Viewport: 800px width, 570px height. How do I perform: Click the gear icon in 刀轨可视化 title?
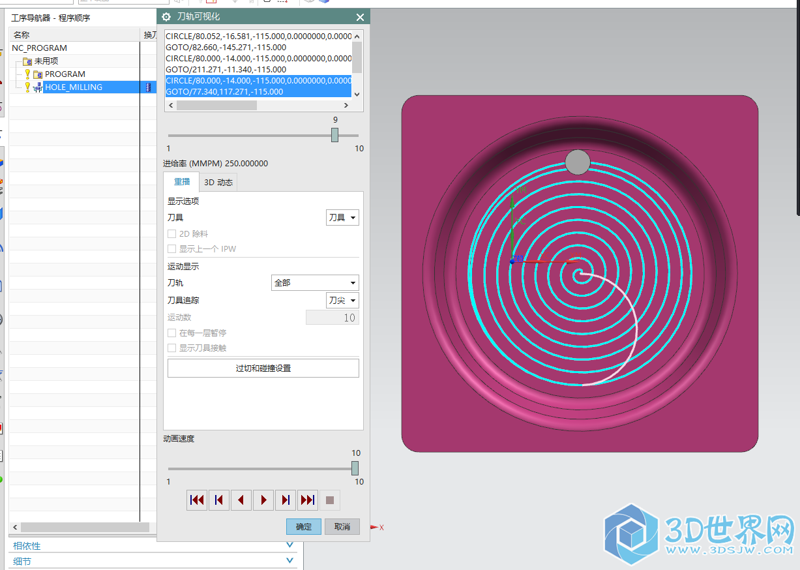point(166,17)
